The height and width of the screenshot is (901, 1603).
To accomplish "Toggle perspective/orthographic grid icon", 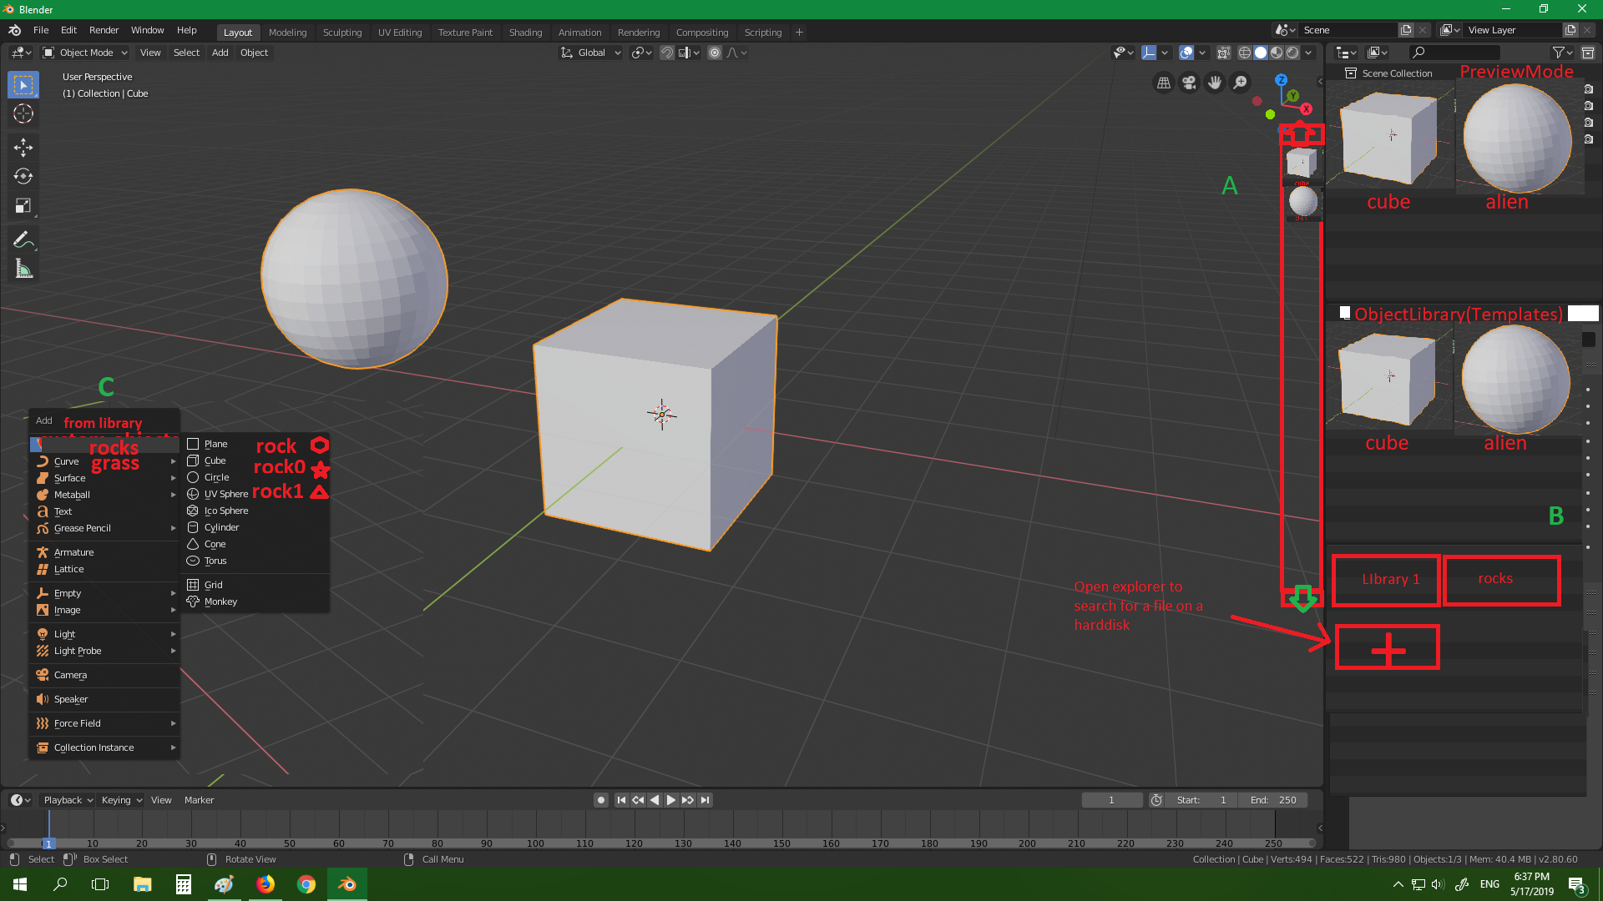I will pos(1163,83).
